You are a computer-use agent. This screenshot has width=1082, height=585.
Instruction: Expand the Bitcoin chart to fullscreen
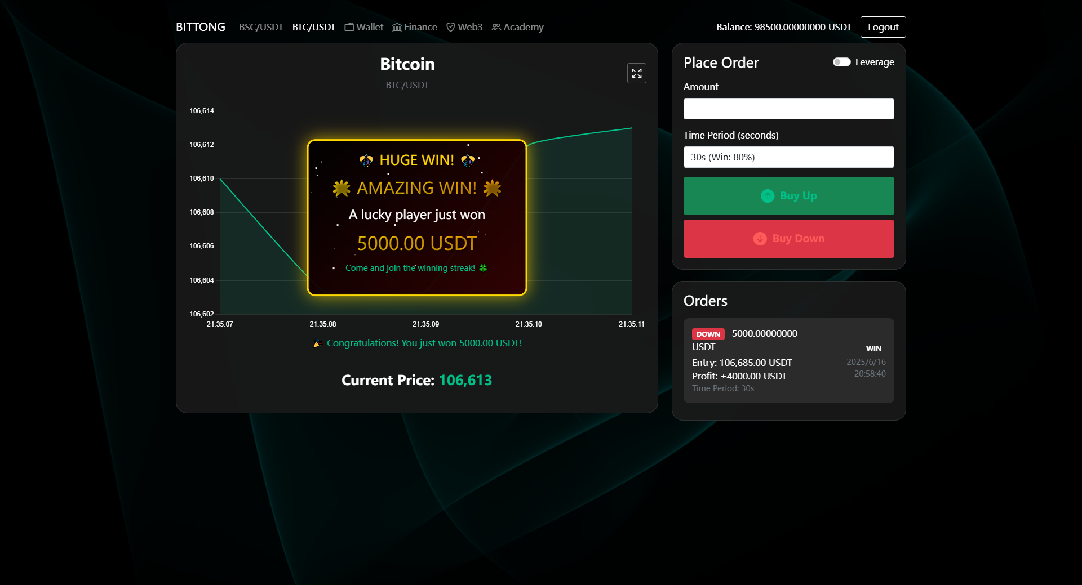click(636, 73)
